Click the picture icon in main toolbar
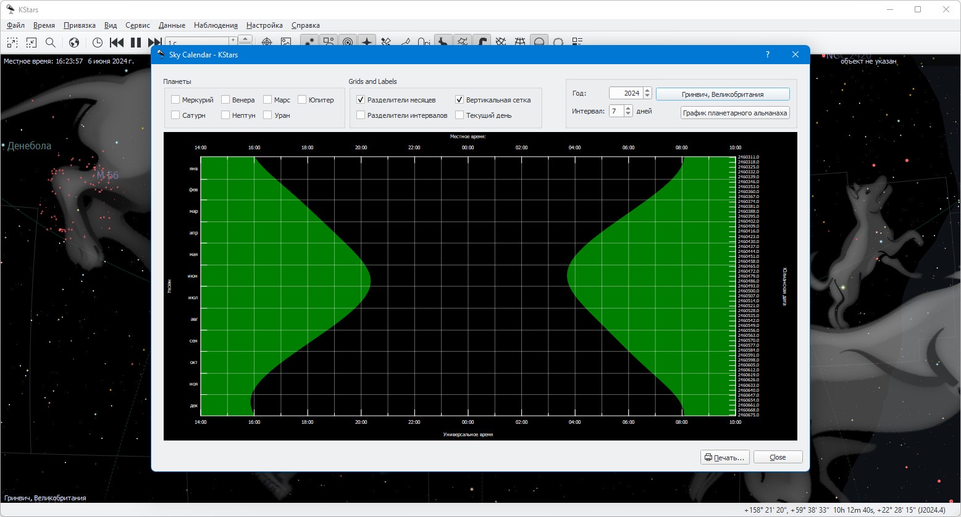Viewport: 961px width, 517px height. (x=286, y=42)
